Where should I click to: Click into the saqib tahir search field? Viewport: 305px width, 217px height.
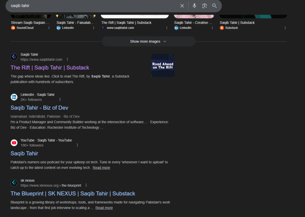coord(89,6)
